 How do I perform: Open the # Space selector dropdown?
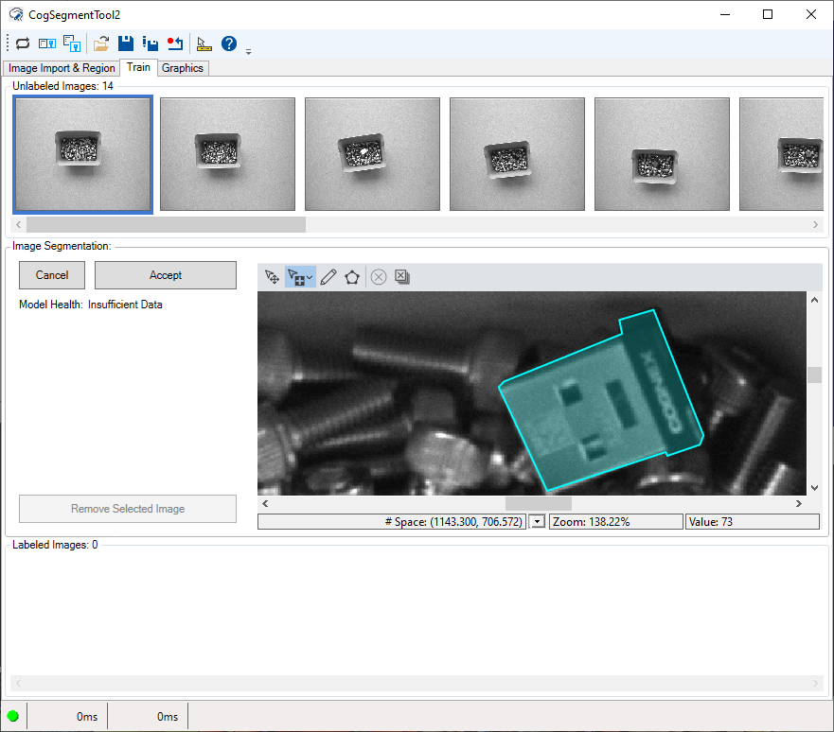point(536,521)
